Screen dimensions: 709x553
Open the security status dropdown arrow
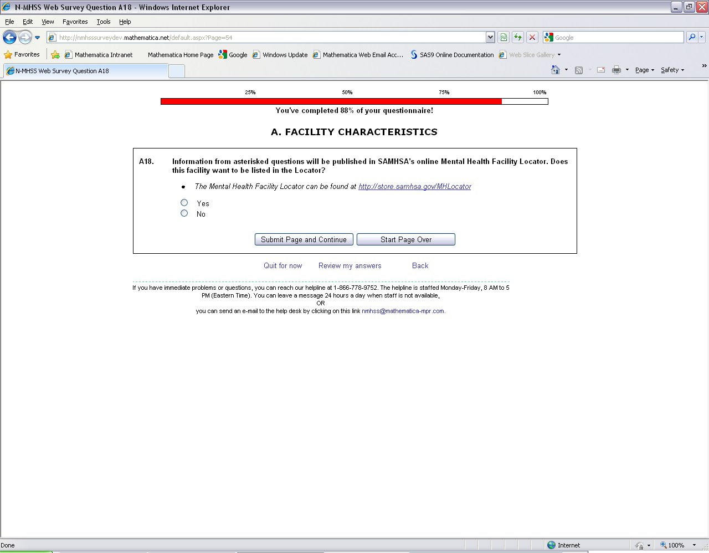[x=649, y=545]
